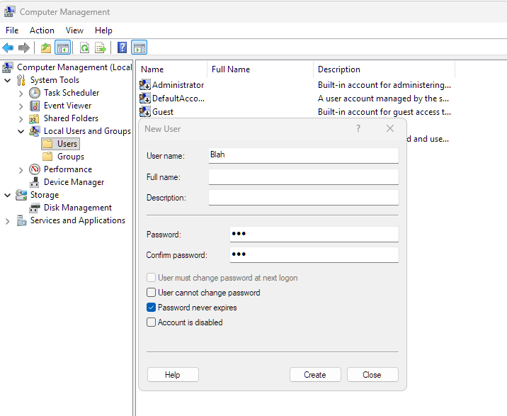Click the Forward arrow toolbar icon
The image size is (507, 416).
(x=24, y=48)
